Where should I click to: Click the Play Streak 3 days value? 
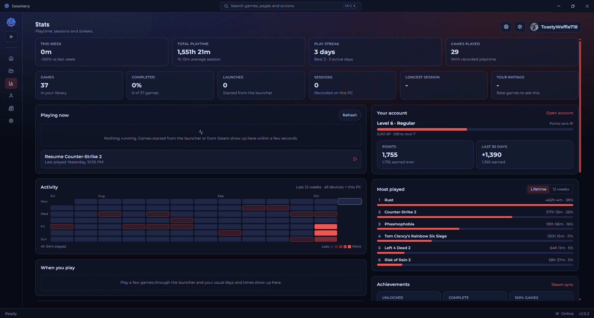click(324, 52)
